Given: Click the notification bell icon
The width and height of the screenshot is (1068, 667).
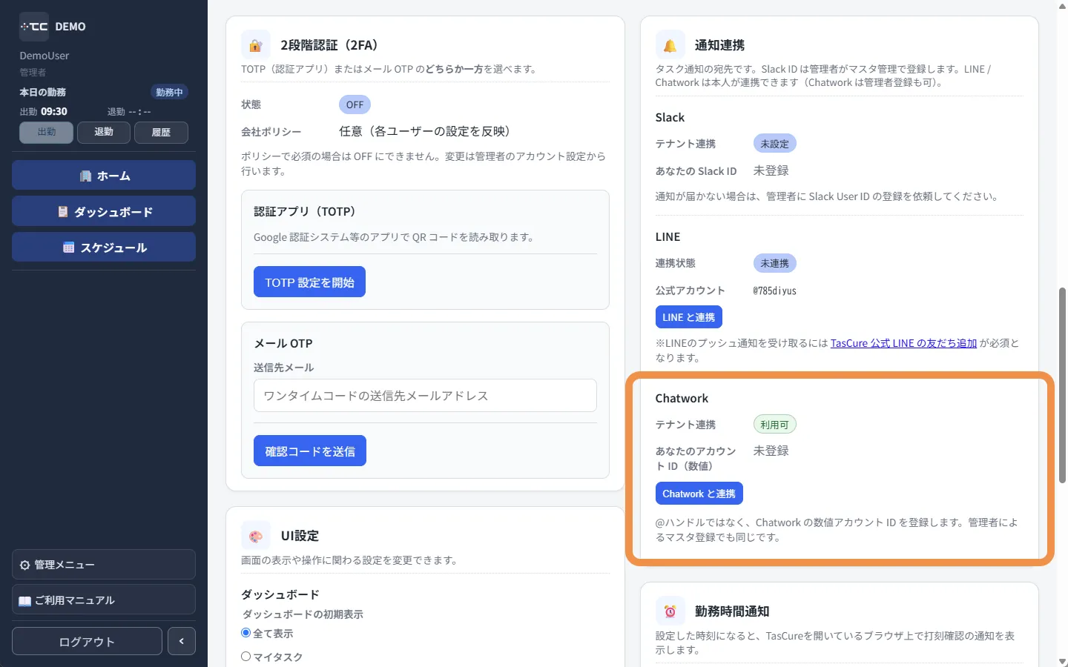Looking at the screenshot, I should point(670,45).
